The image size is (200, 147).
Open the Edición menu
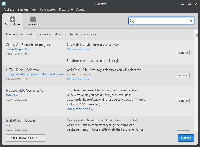tap(23, 10)
